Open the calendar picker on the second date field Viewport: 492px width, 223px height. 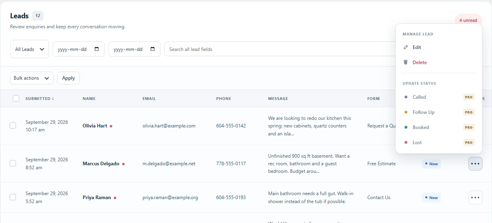click(153, 49)
